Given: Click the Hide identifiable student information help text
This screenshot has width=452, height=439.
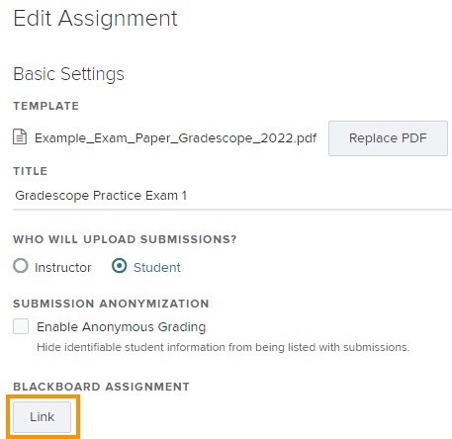Looking at the screenshot, I should click(x=224, y=347).
